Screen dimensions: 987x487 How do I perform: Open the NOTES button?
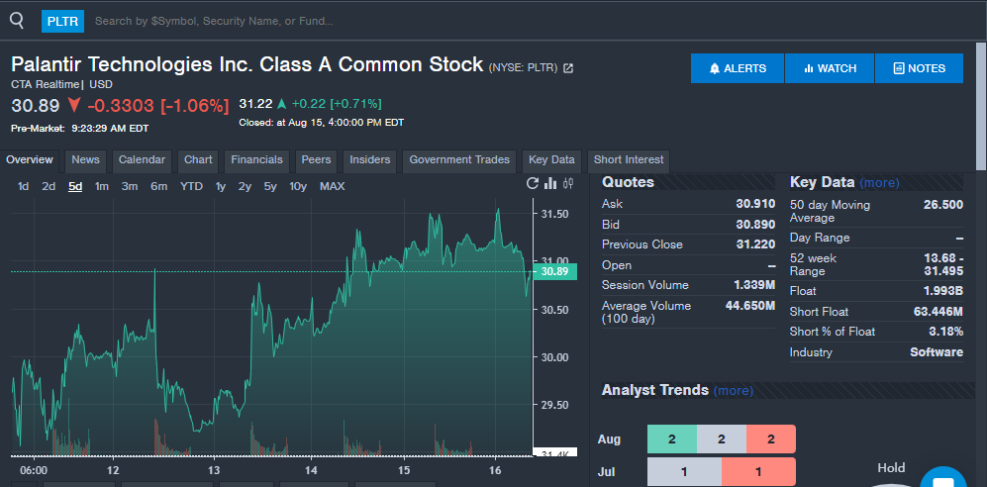919,68
